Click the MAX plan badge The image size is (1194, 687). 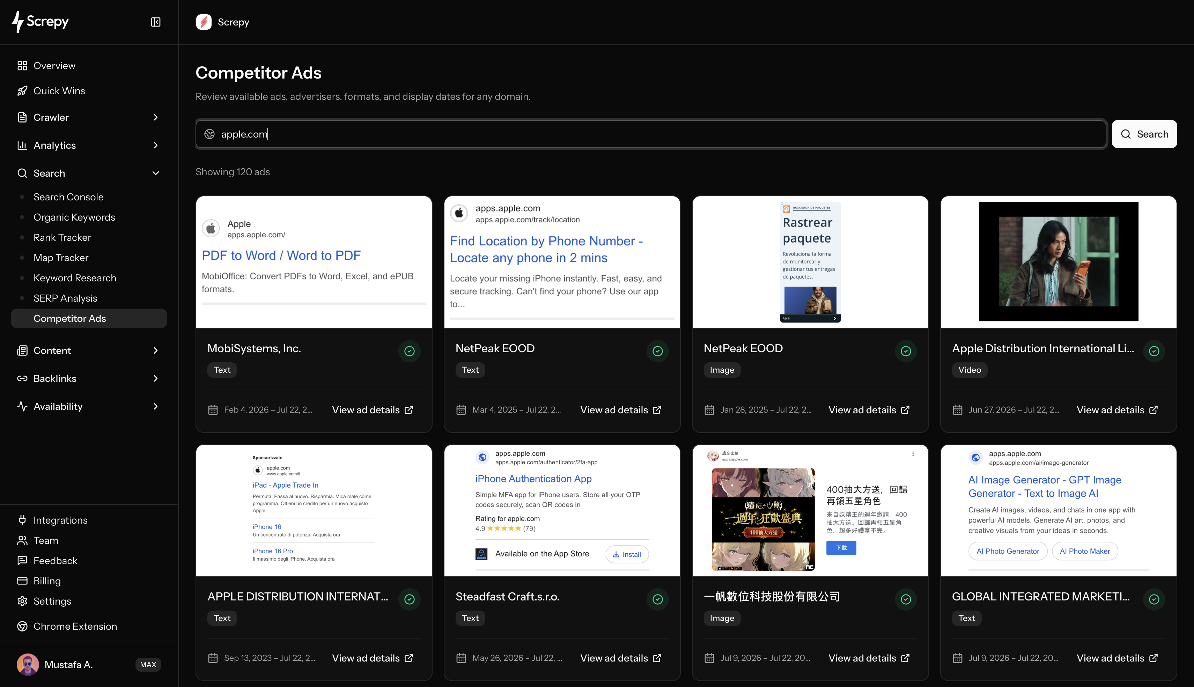148,664
